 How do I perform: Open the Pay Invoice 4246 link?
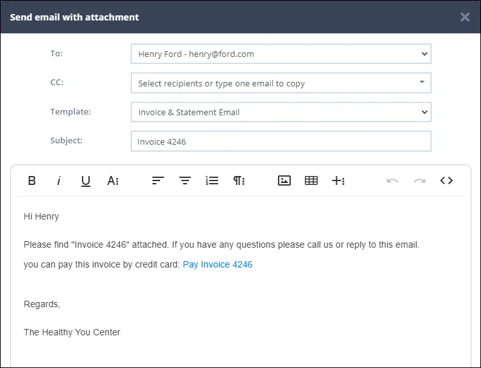[x=218, y=264]
